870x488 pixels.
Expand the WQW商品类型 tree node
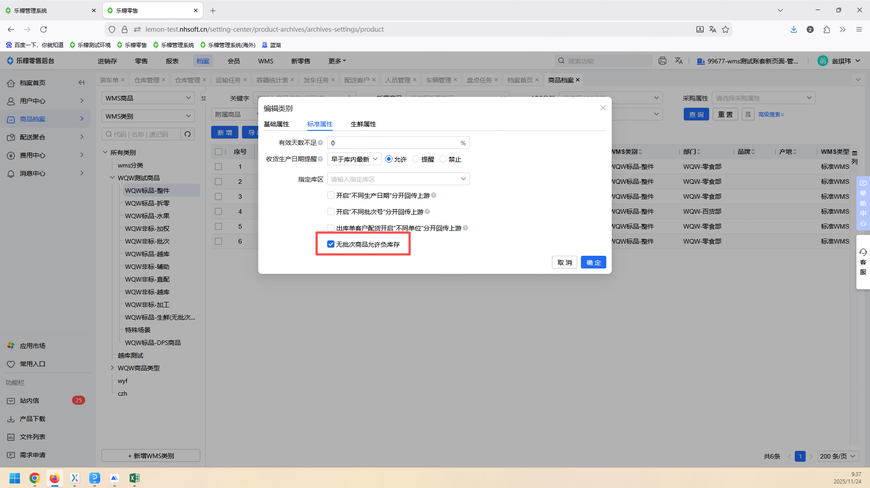click(112, 368)
